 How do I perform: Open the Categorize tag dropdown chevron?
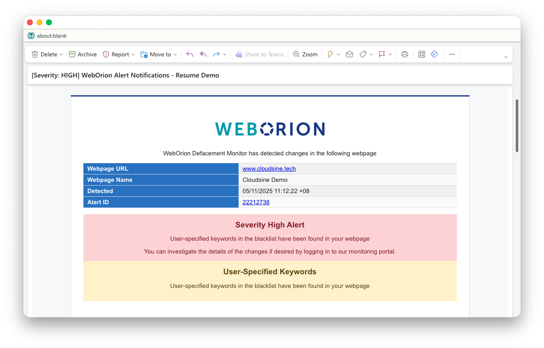pyautogui.click(x=371, y=54)
